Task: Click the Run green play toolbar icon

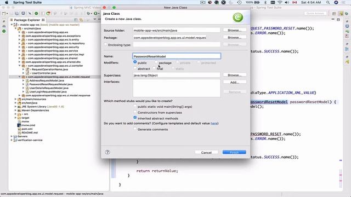Action: (95, 13)
